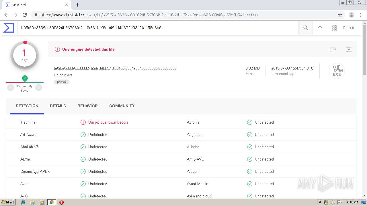367x206 pixels.
Task: Reload the page
Action: 25,15
